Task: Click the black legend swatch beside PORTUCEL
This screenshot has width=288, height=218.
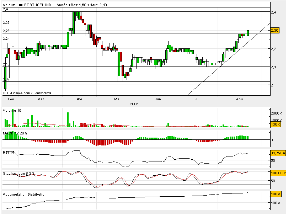Action: click(21, 5)
